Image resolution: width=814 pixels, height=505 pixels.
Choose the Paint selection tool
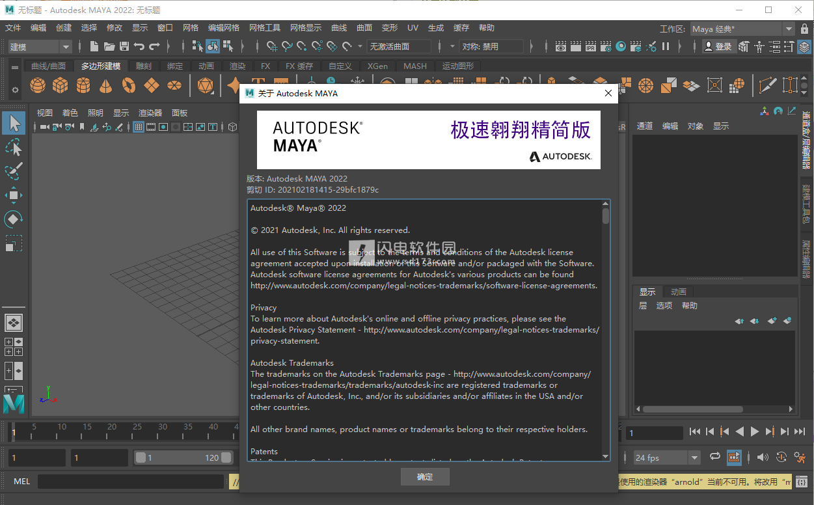pyautogui.click(x=14, y=171)
